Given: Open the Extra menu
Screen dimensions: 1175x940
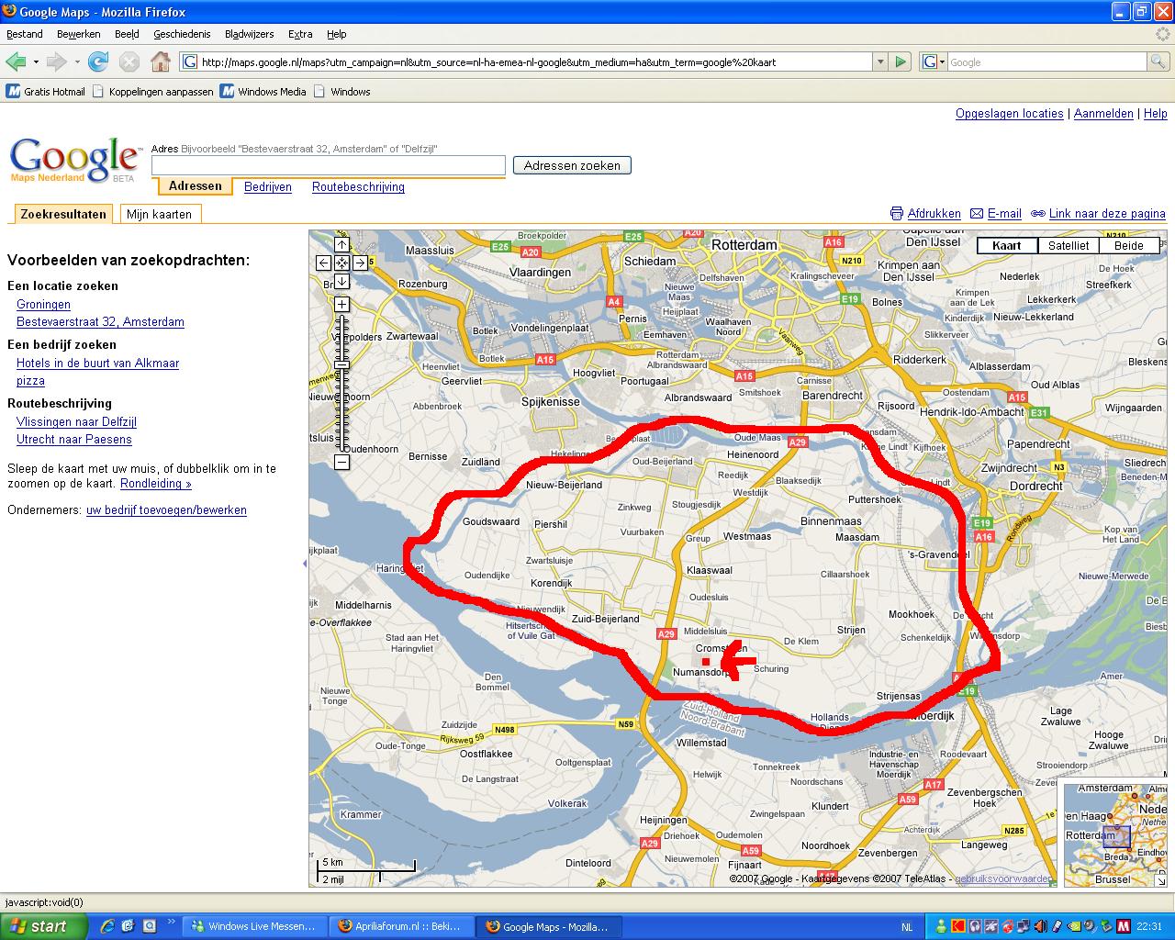Looking at the screenshot, I should point(300,34).
